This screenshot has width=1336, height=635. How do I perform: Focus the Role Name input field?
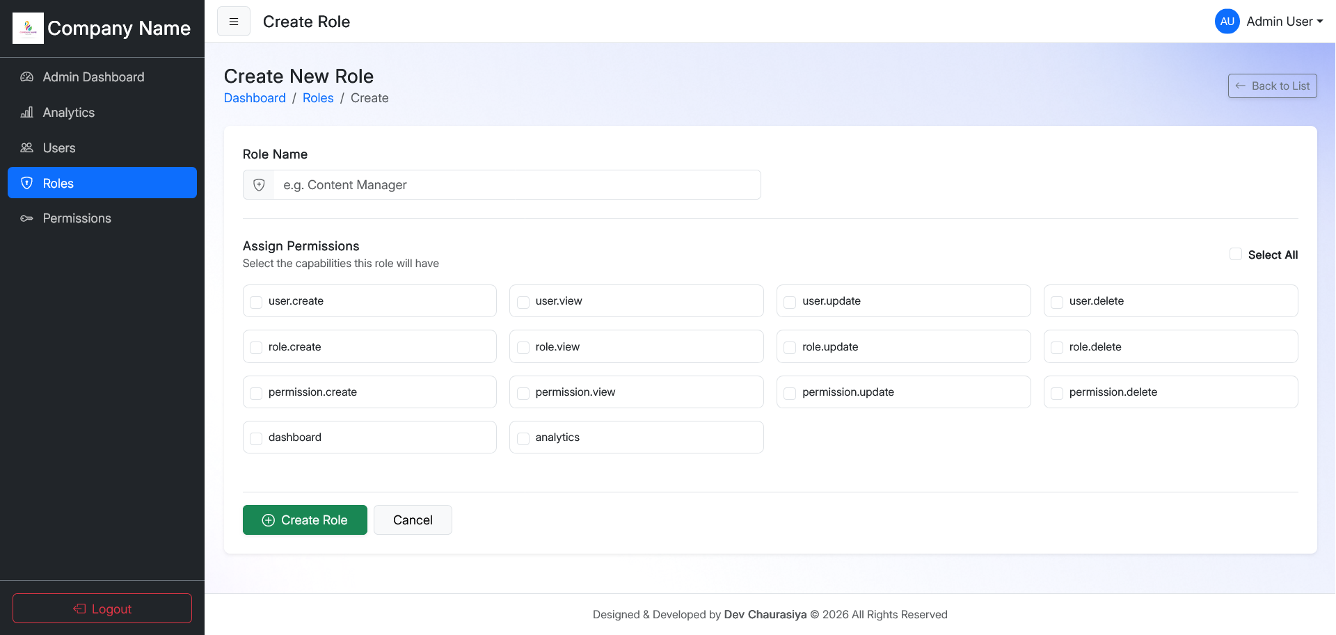click(516, 185)
